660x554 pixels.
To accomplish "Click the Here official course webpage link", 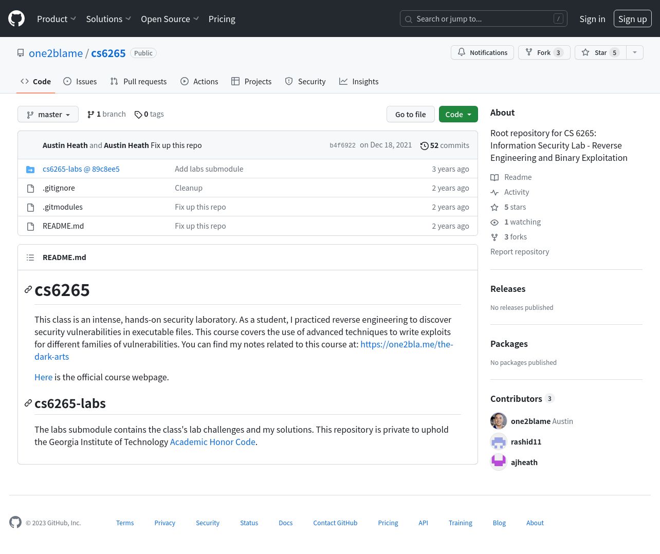I will (43, 377).
